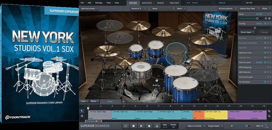The image size is (272, 130).
Task: Open the Edit menu
Action: point(90,3)
